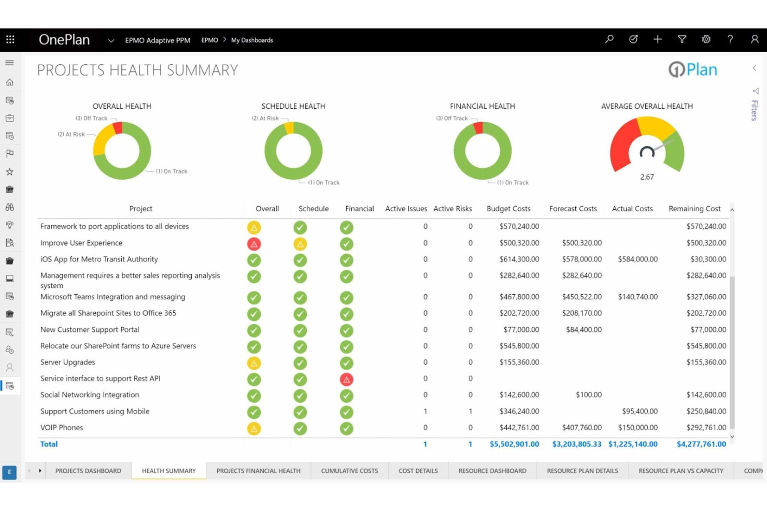Click yellow Overall status icon for VOIP Phones
The height and width of the screenshot is (511, 767).
[x=254, y=429]
